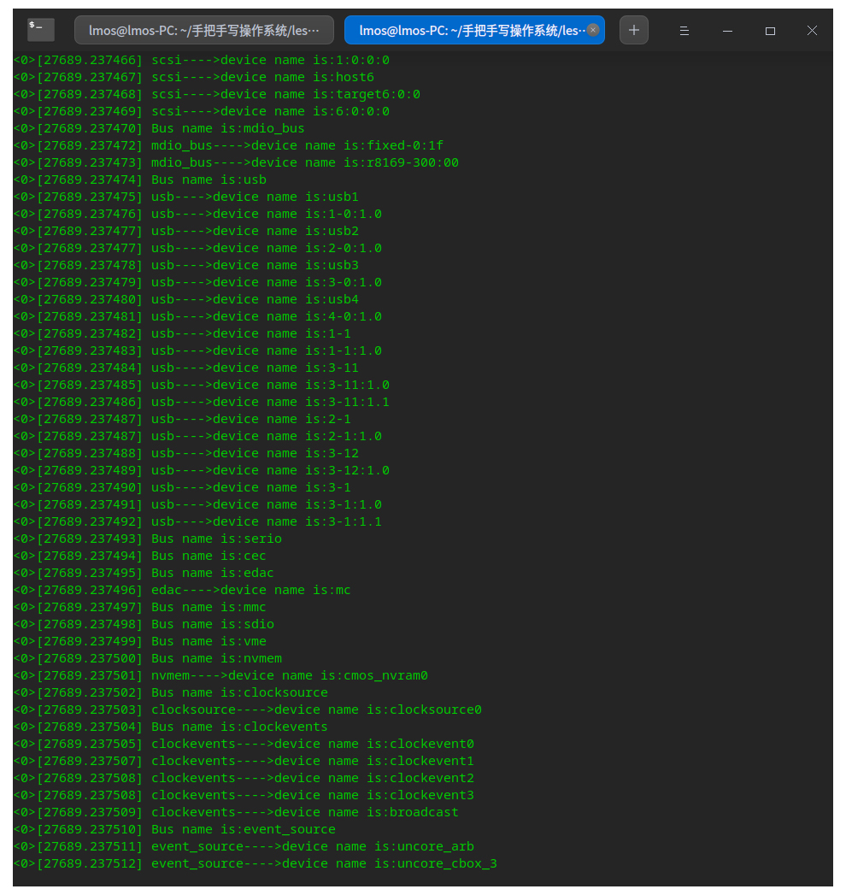Click the uncore_cbox_3 device line
This screenshot has width=846, height=895.
[323, 863]
